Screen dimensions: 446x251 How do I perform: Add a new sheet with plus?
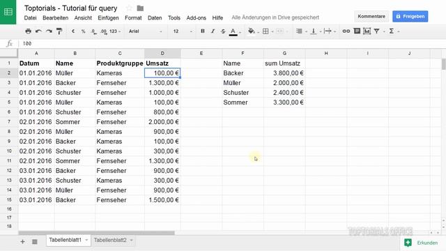(x=22, y=242)
